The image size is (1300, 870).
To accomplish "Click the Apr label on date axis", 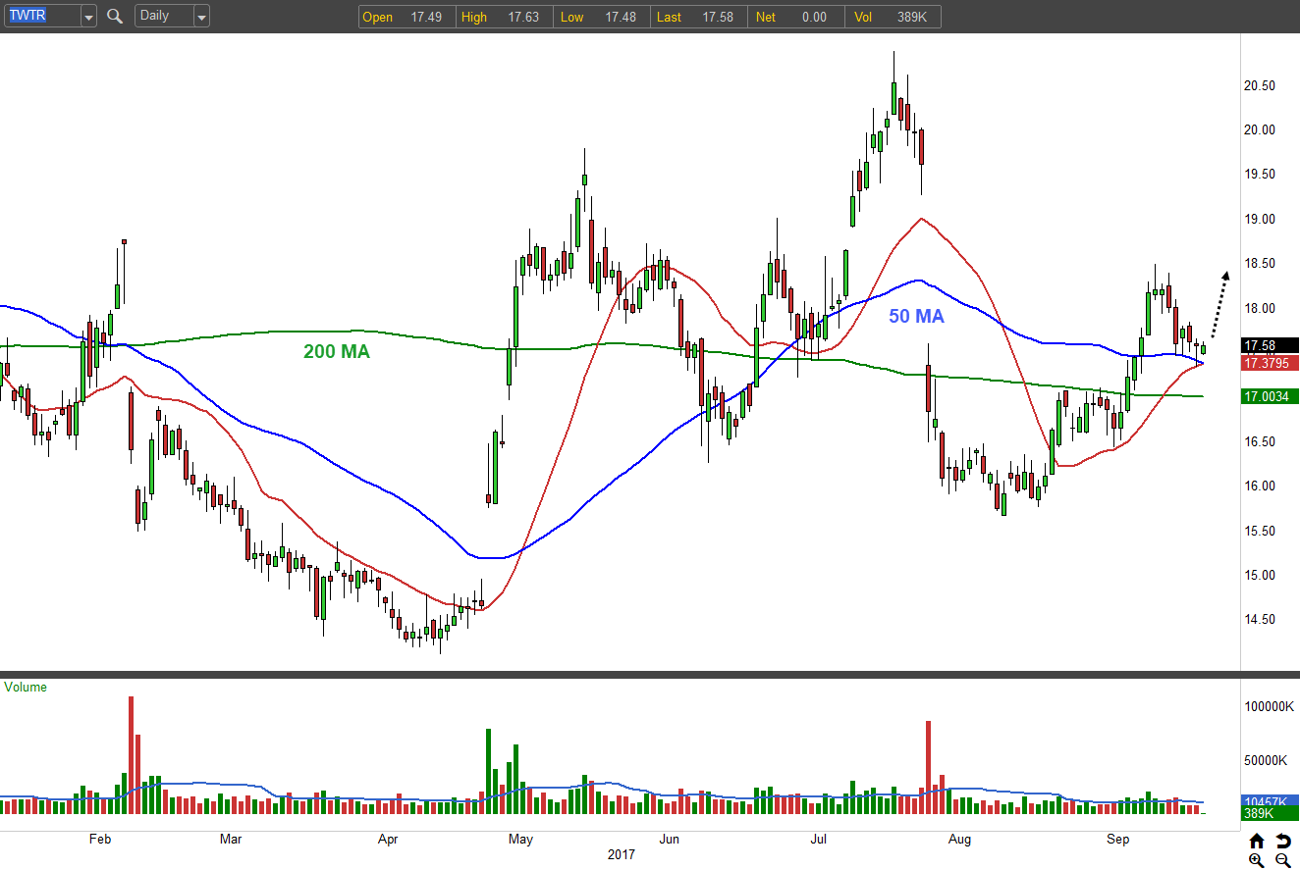I will (388, 840).
